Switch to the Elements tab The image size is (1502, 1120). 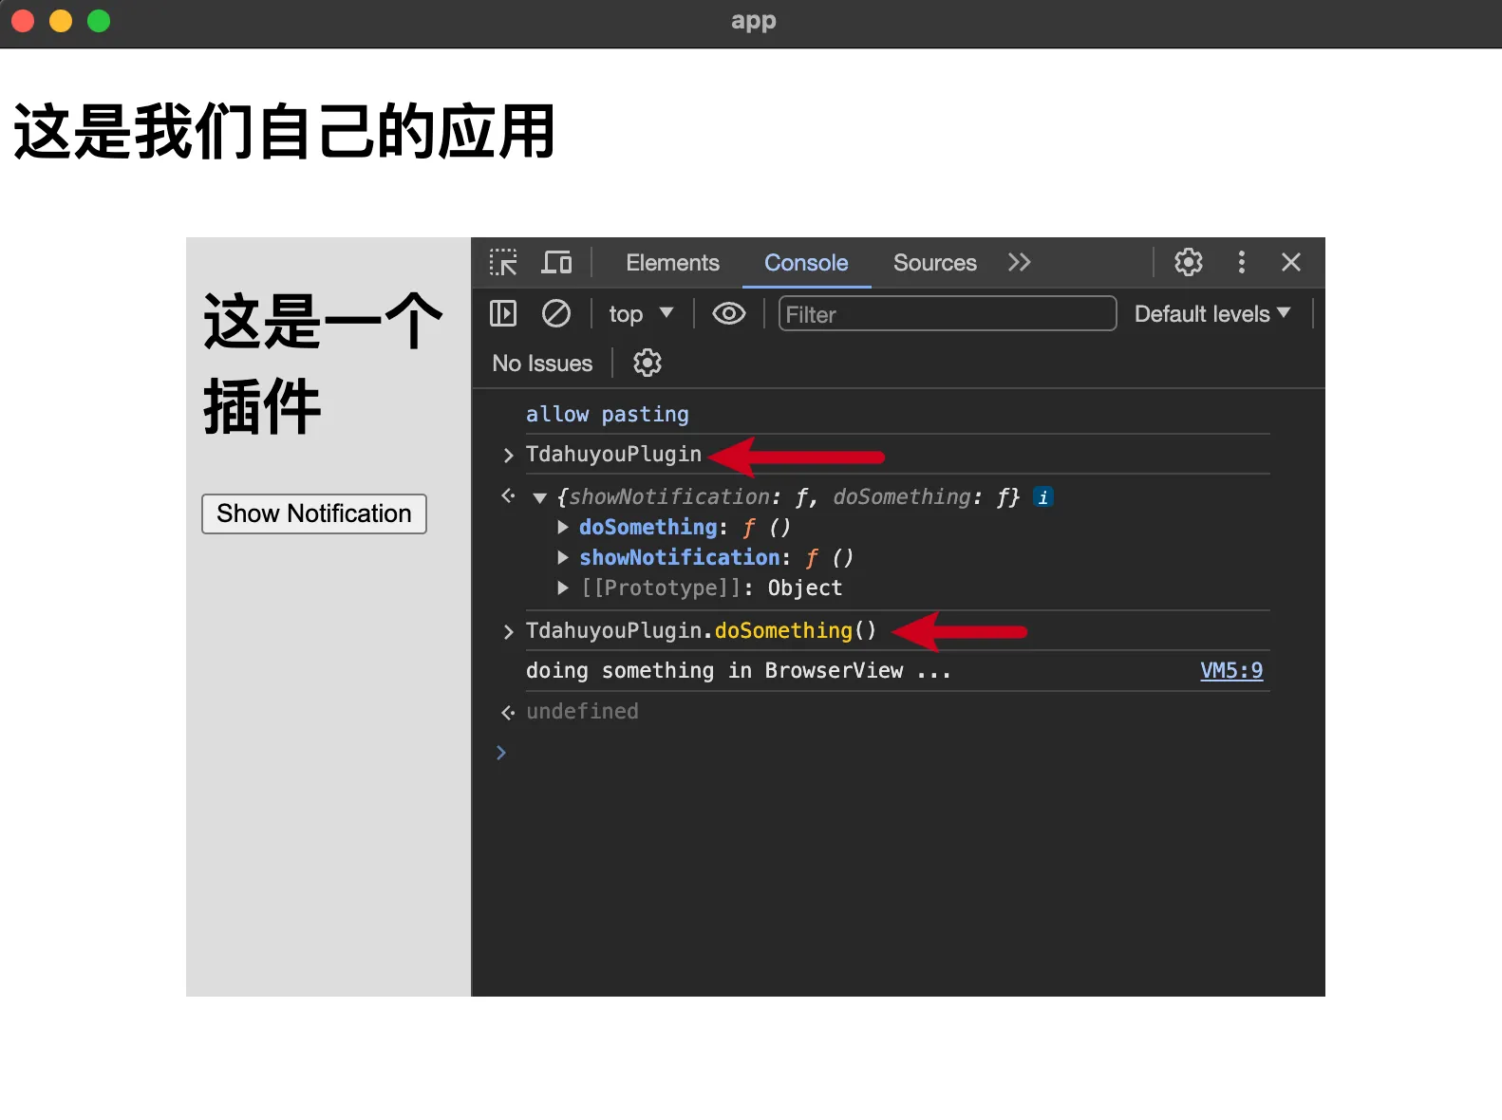point(672,263)
